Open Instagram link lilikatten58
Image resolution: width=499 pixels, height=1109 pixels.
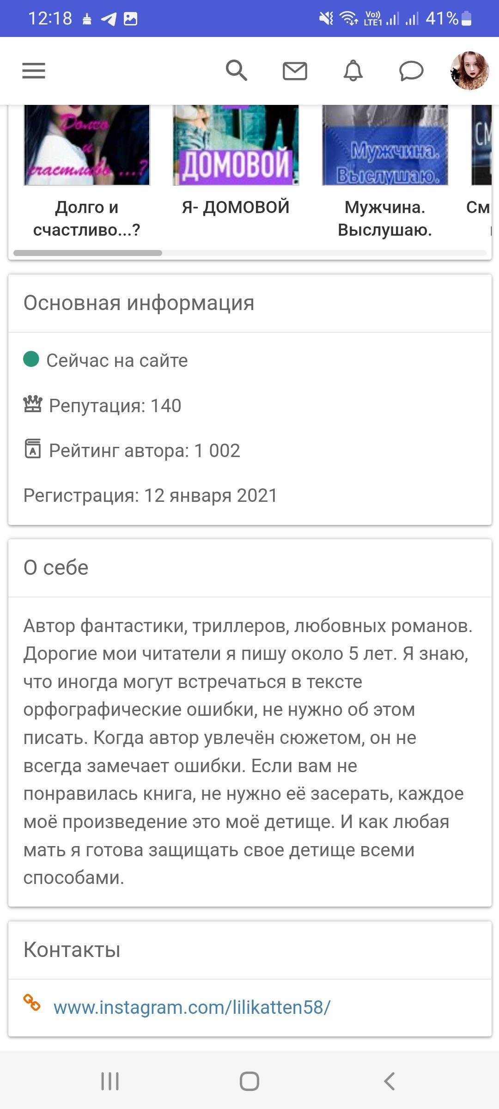pos(192,1007)
